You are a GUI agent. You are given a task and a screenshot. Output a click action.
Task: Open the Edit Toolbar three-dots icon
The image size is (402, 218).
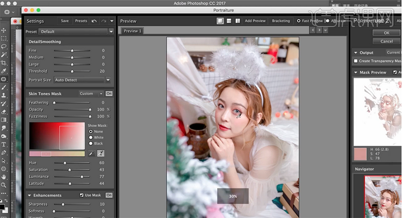pyautogui.click(x=3, y=193)
